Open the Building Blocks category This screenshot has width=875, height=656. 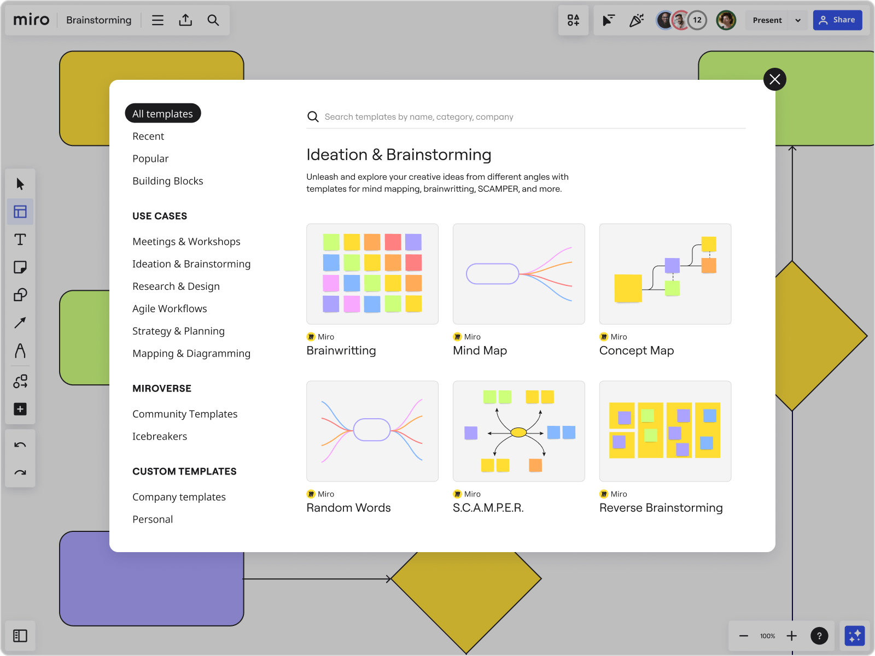pyautogui.click(x=168, y=181)
